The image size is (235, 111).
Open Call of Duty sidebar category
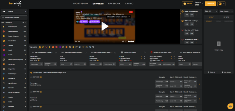coord(14,64)
